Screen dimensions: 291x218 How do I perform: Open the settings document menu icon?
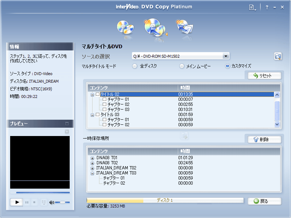(x=252, y=7)
